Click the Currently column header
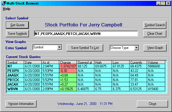 click(x=138, y=62)
